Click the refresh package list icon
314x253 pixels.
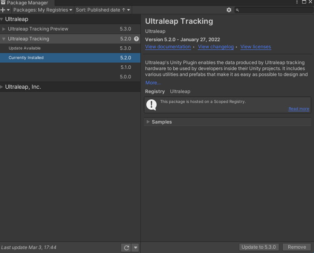[127, 247]
